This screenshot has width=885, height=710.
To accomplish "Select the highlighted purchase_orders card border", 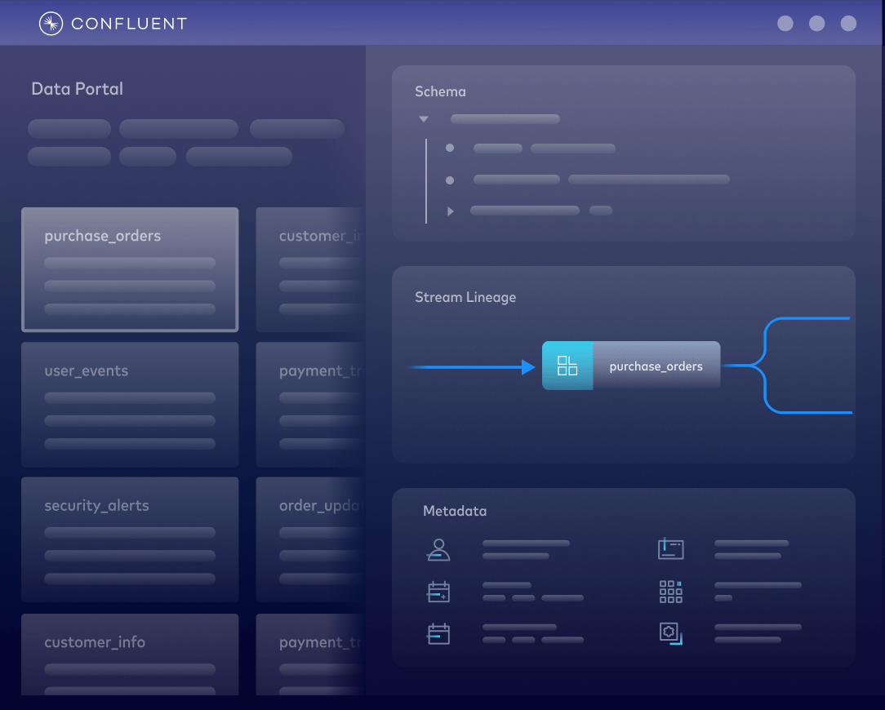I will tap(130, 269).
